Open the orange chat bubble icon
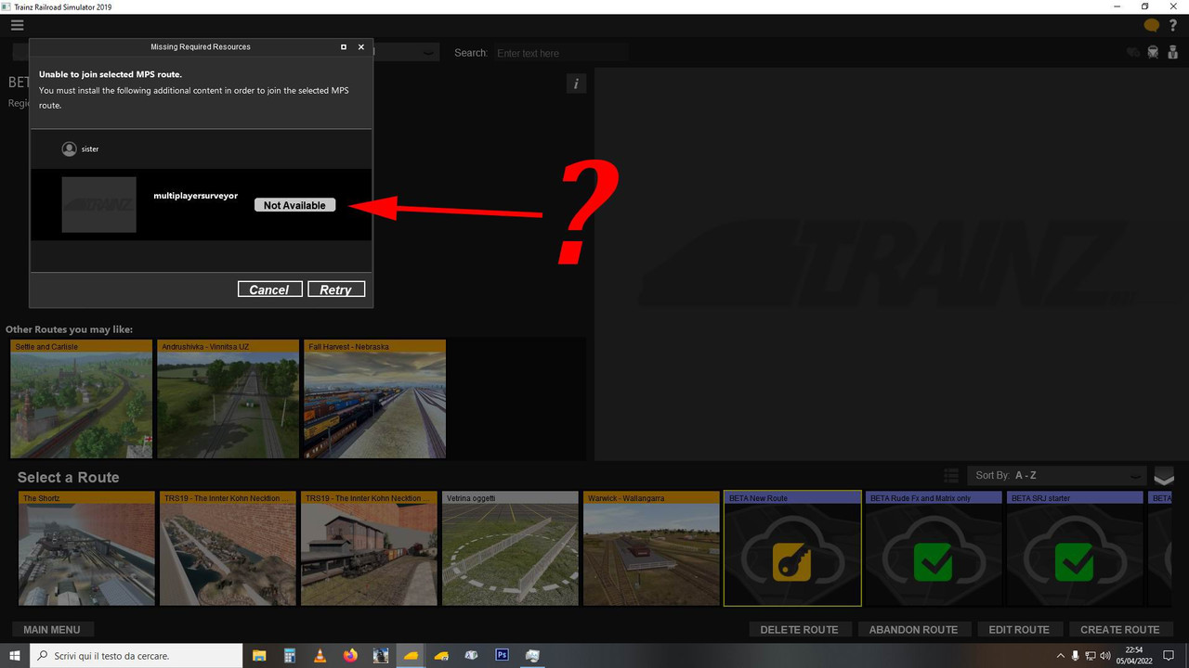This screenshot has width=1189, height=668. pyautogui.click(x=1152, y=26)
